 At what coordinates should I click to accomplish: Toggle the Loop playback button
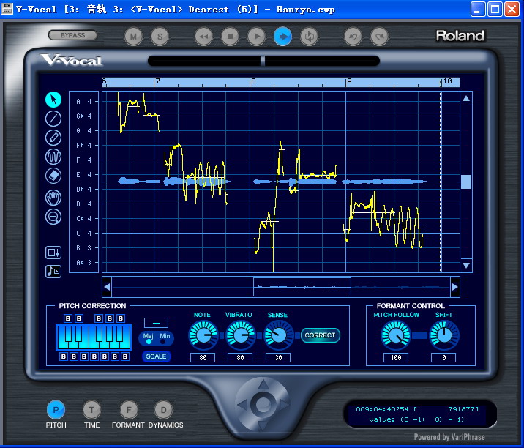point(309,37)
